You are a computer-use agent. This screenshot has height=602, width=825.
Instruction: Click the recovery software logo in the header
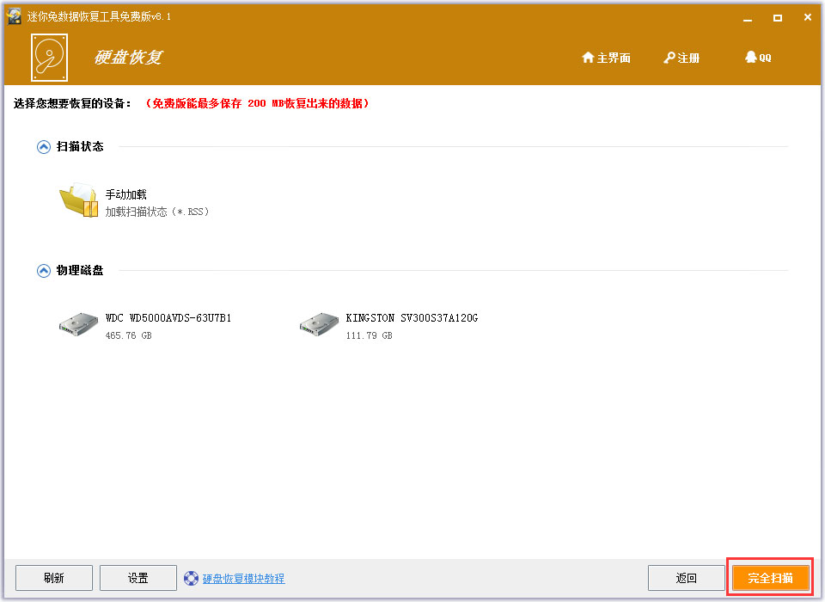click(x=49, y=58)
